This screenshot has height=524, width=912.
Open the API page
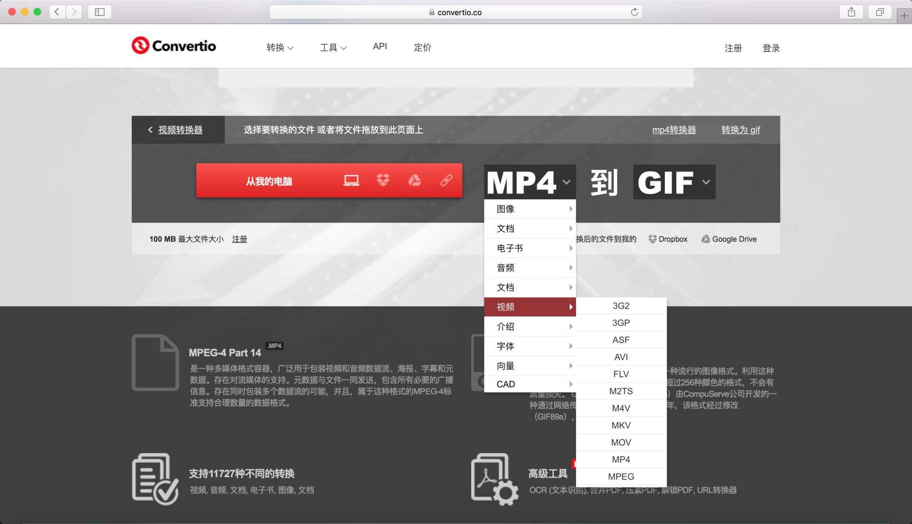tap(380, 47)
